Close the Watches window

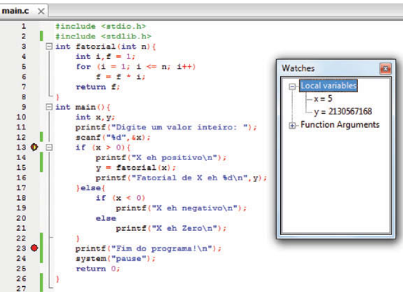(384, 68)
